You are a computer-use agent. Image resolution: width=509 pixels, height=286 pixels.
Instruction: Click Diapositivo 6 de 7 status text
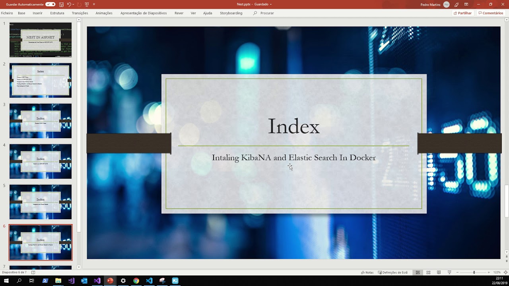tap(14, 272)
